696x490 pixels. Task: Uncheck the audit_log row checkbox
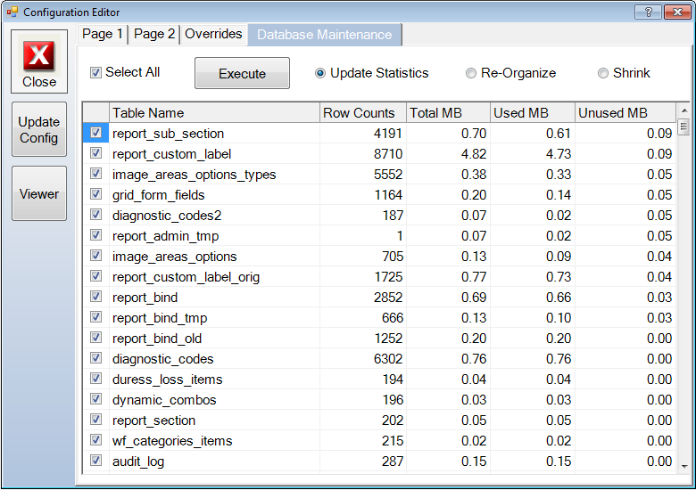(x=95, y=461)
